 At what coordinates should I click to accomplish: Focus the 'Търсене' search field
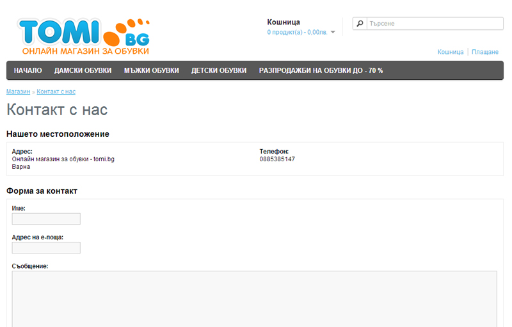click(435, 24)
